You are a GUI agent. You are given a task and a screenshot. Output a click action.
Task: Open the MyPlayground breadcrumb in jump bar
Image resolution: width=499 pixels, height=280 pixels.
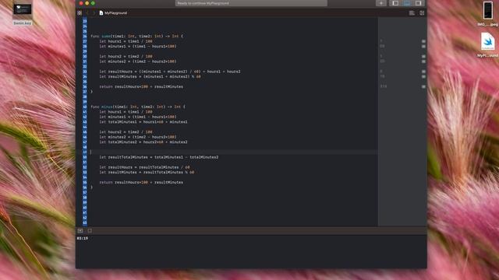113,13
